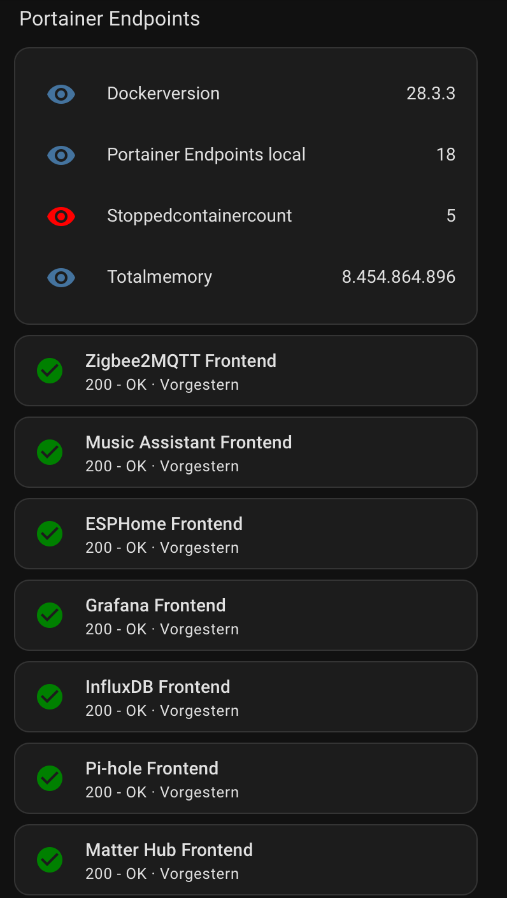Screen dimensions: 507x898
Task: Click the green checkmark for InfluxDB Frontend
Action: (x=50, y=697)
